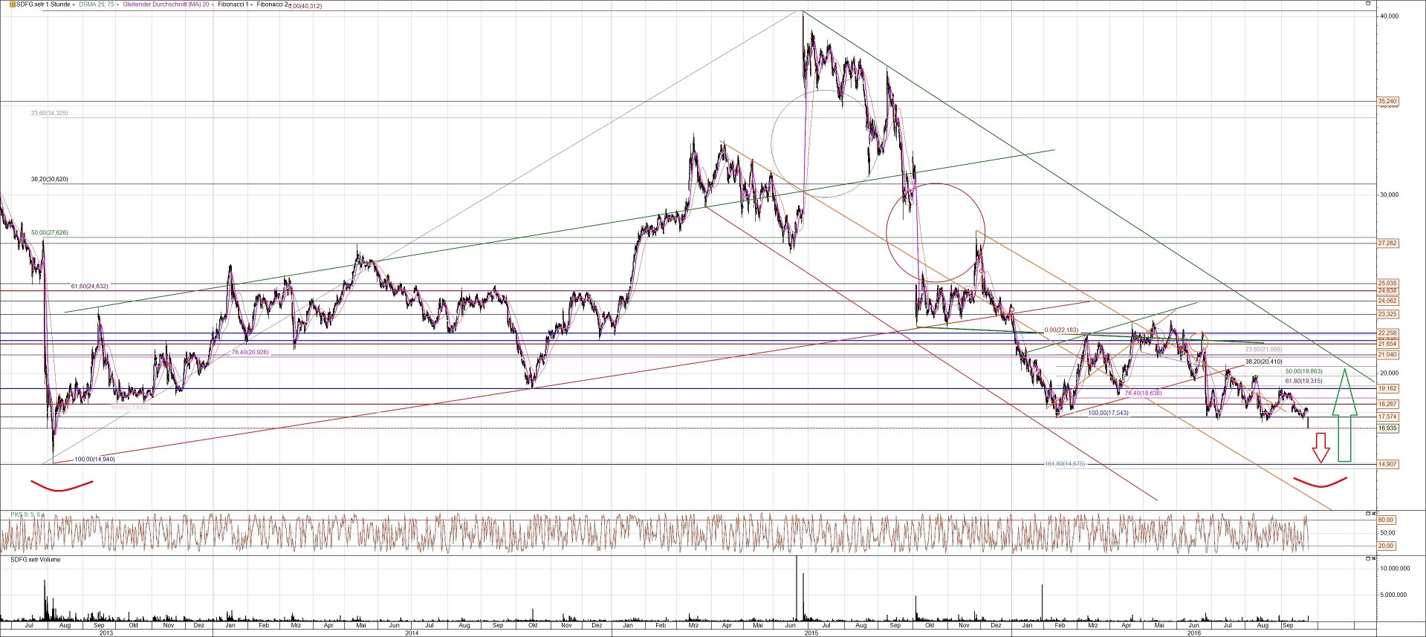
Task: Maximize the main price chart pane
Action: click(1368, 4)
